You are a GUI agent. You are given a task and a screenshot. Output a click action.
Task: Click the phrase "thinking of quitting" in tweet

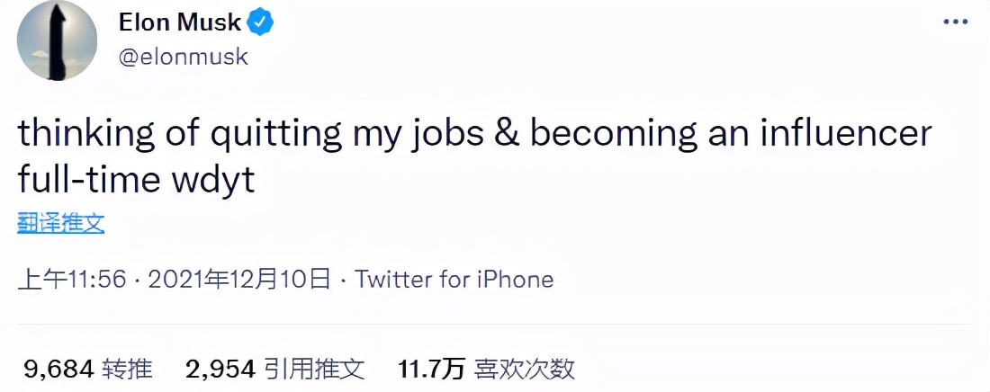pos(179,134)
